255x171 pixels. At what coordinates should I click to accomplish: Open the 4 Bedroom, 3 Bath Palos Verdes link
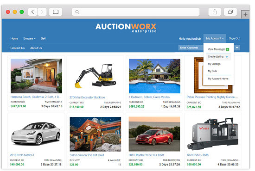(x=149, y=97)
